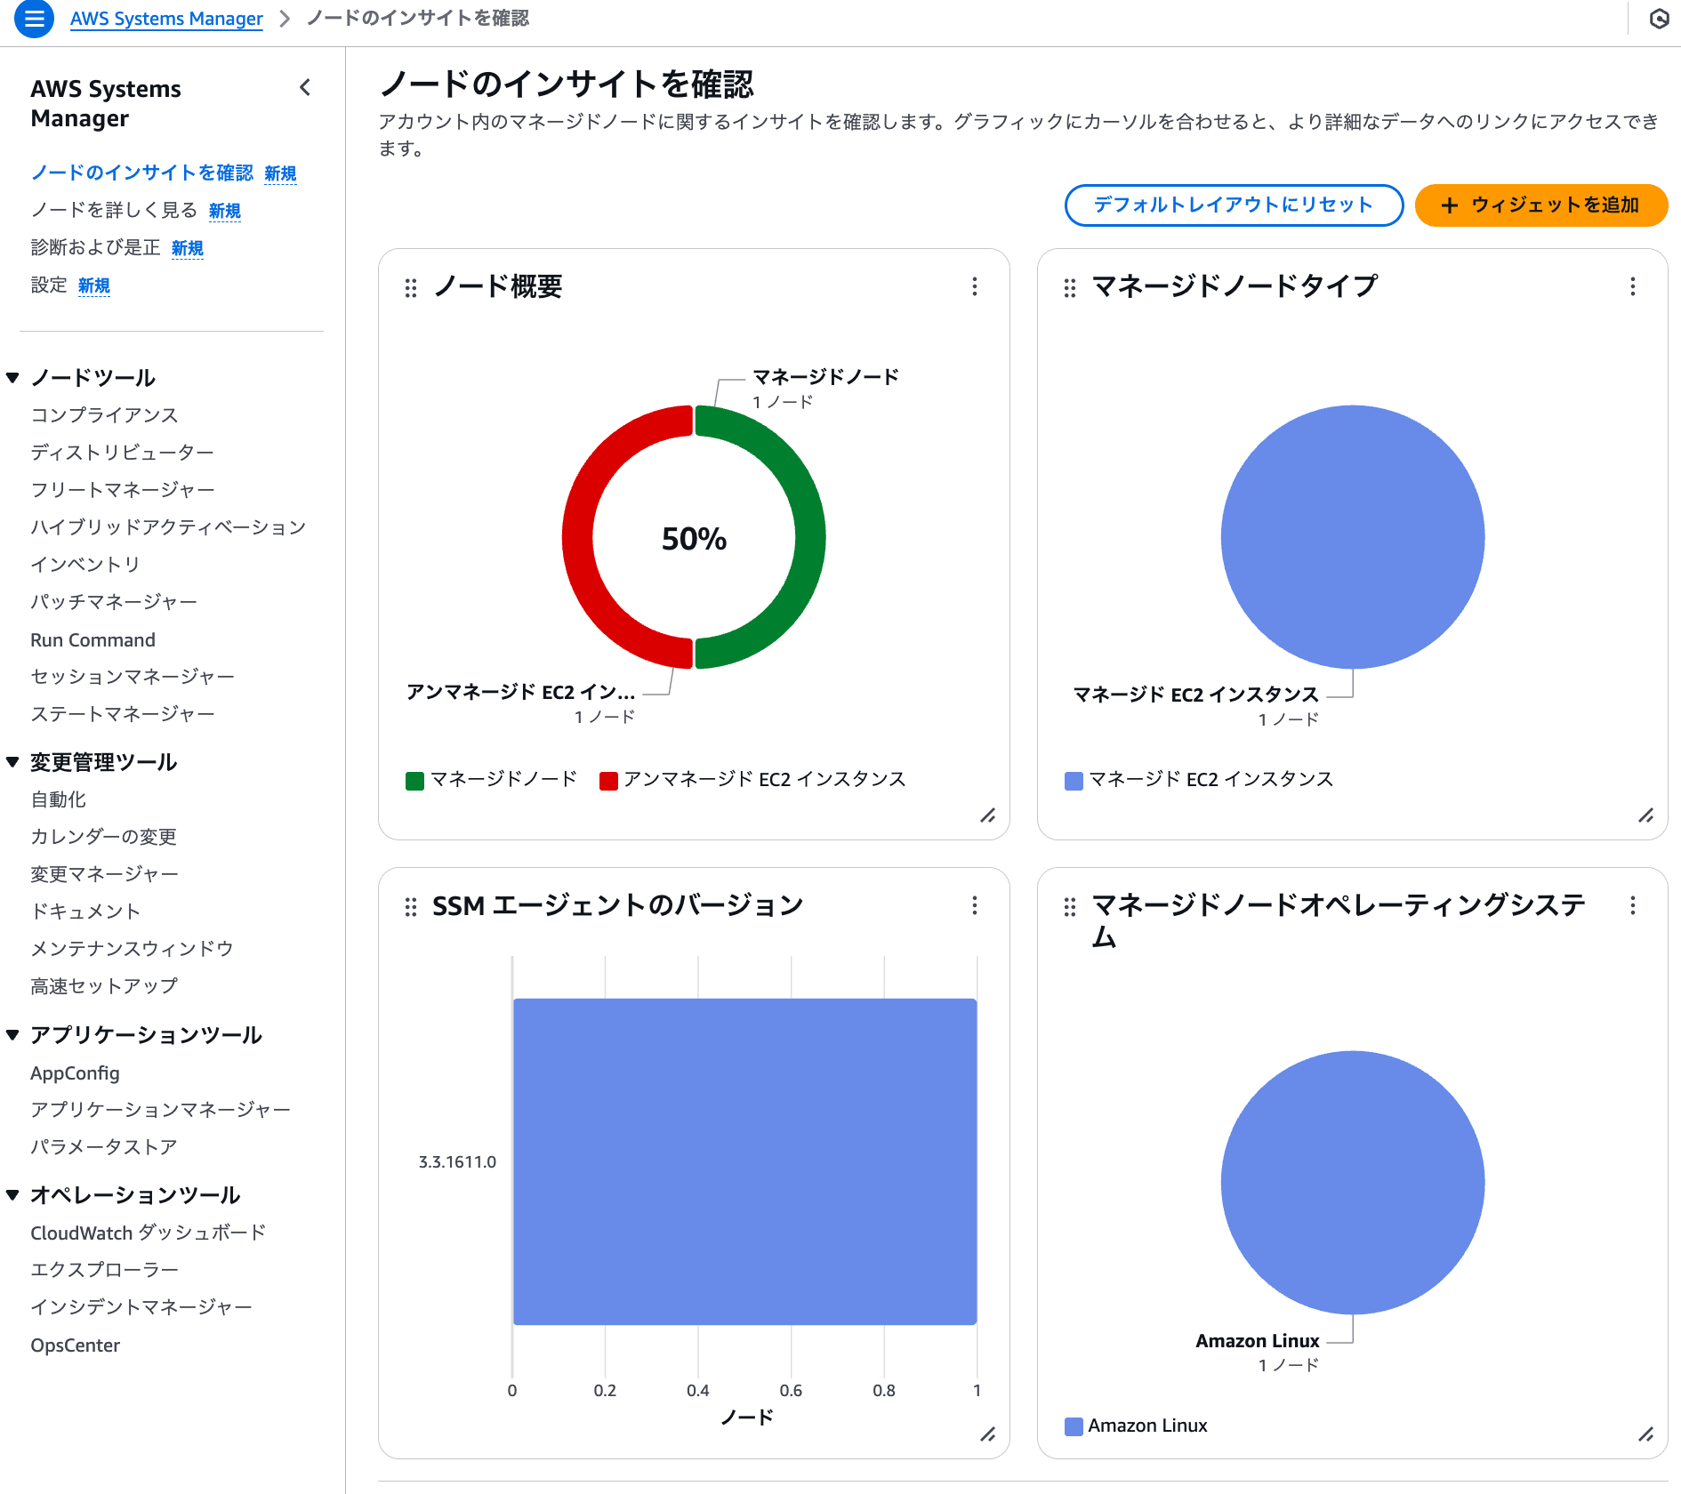Open セッションマネージャー page
Screen dimensions: 1681x1494
(x=133, y=677)
